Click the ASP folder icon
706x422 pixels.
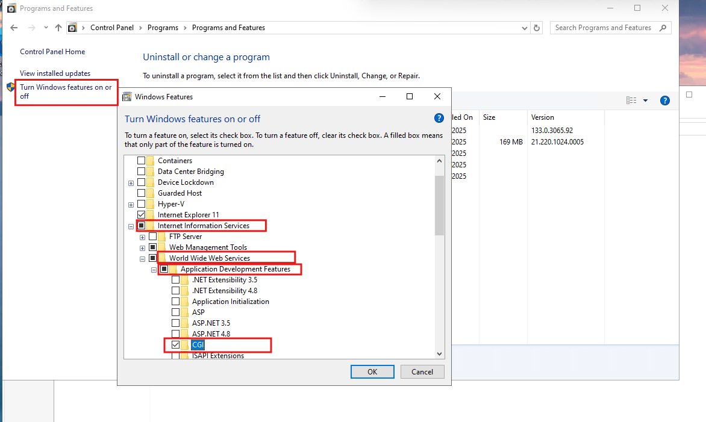click(184, 312)
